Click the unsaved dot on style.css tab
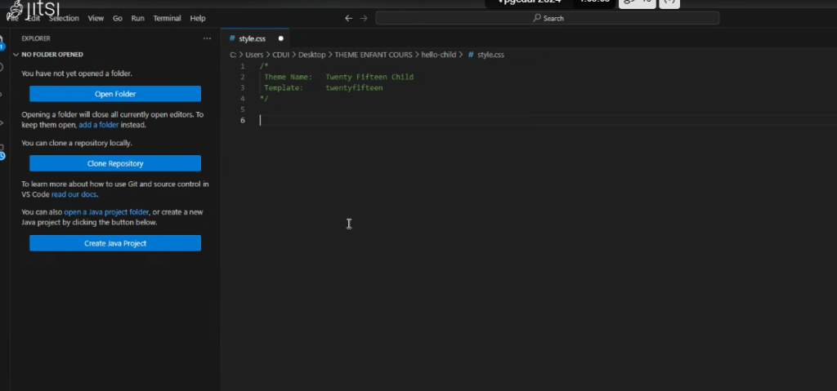 point(281,38)
